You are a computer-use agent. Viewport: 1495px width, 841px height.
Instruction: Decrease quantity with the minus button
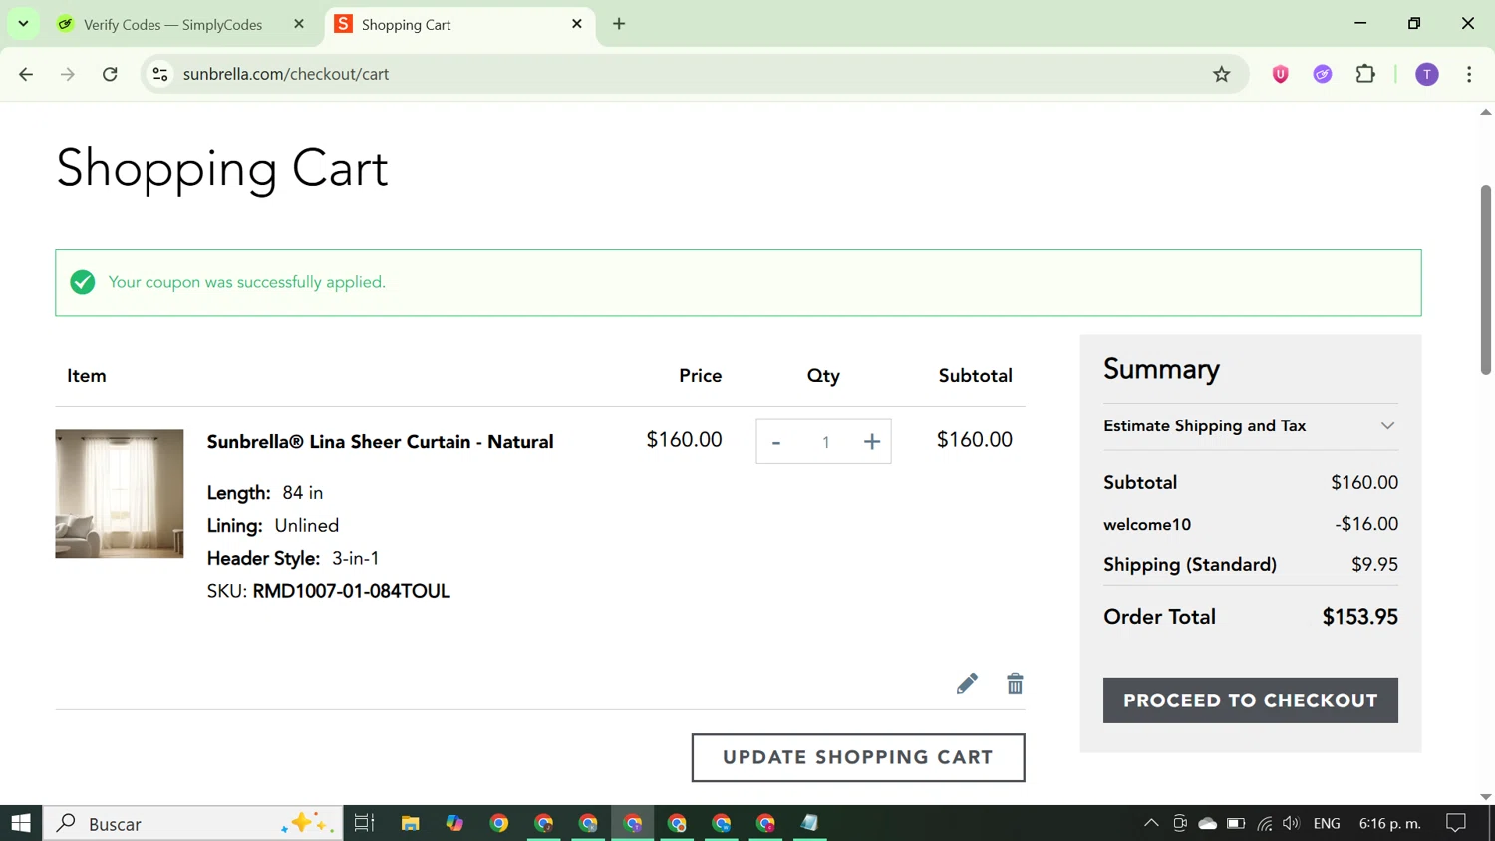pos(776,442)
